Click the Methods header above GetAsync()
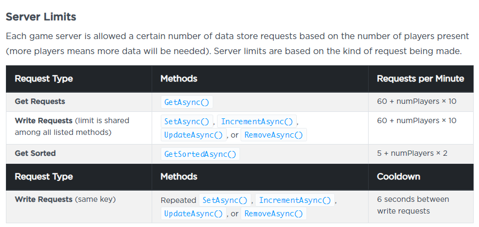This screenshot has width=479, height=227. 179,79
